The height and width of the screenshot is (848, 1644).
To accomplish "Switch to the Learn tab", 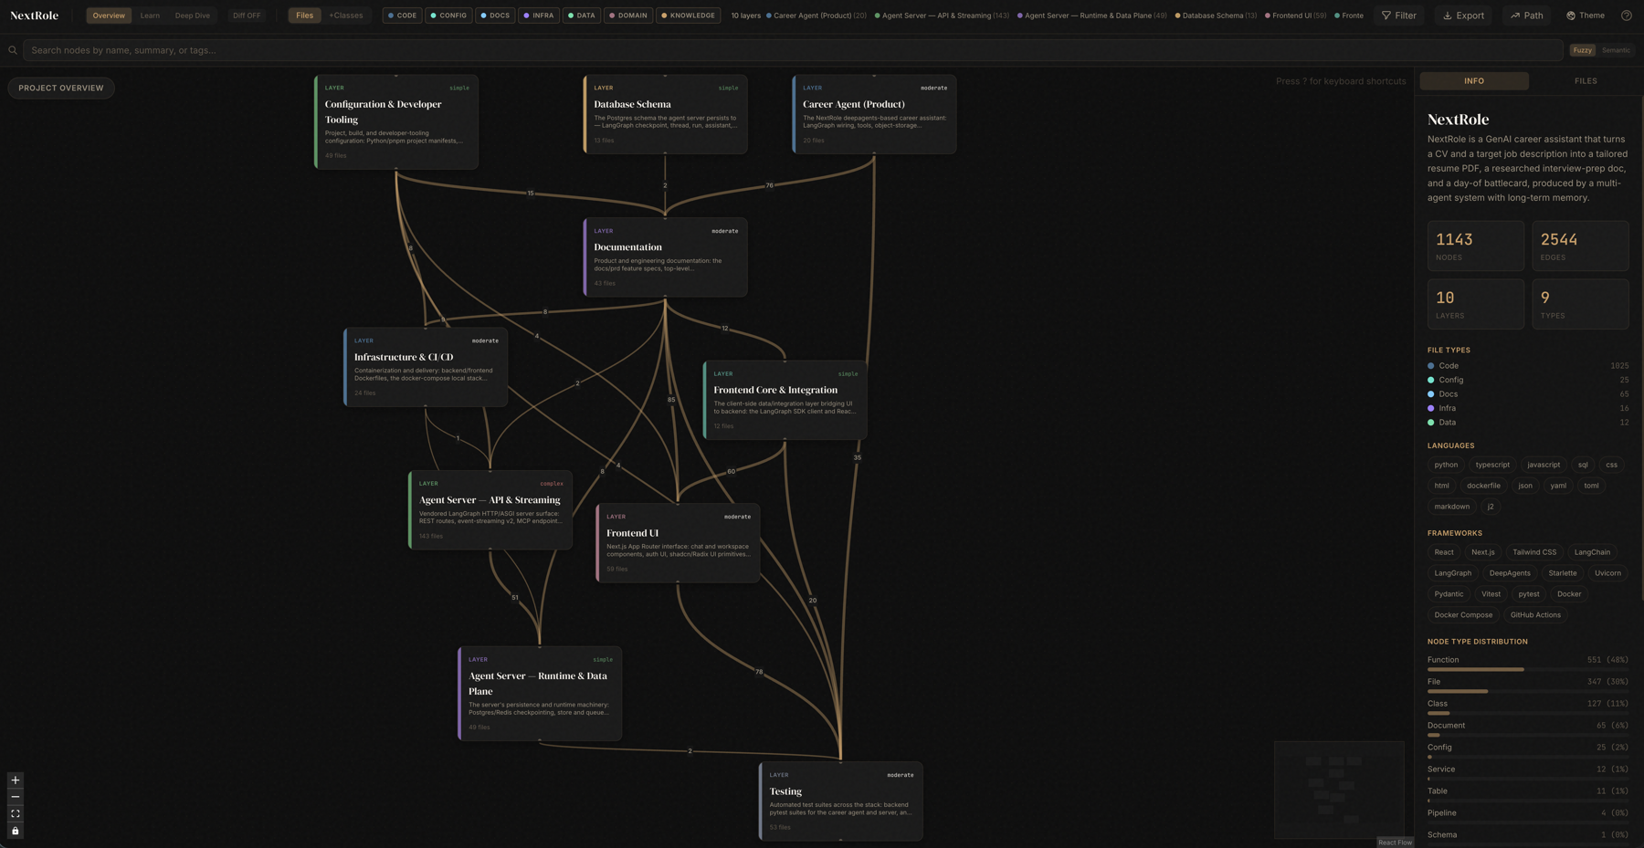I will 150,16.
